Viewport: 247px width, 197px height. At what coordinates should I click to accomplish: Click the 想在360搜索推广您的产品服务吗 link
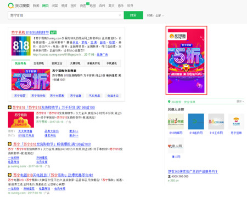pos(193,172)
